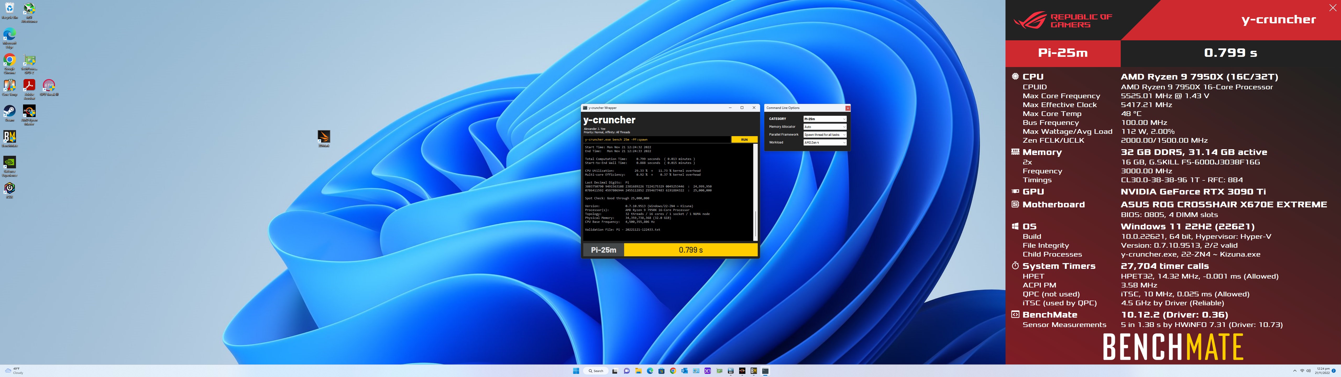
Task: Open the Memory Allocator dropdown
Action: [825, 126]
